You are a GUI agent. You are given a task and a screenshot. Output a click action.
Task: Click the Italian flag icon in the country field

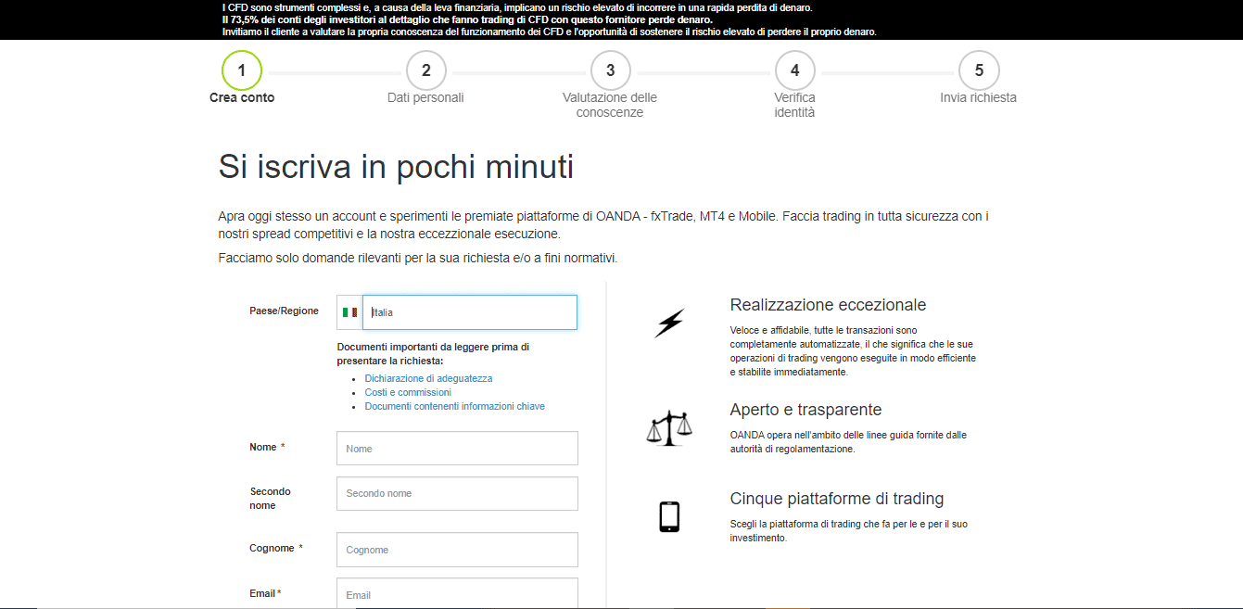[349, 311]
